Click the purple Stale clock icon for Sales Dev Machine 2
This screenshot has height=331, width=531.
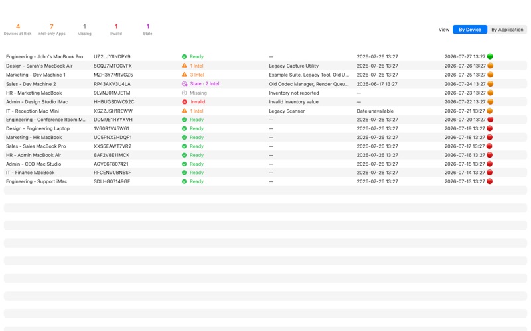pos(185,84)
